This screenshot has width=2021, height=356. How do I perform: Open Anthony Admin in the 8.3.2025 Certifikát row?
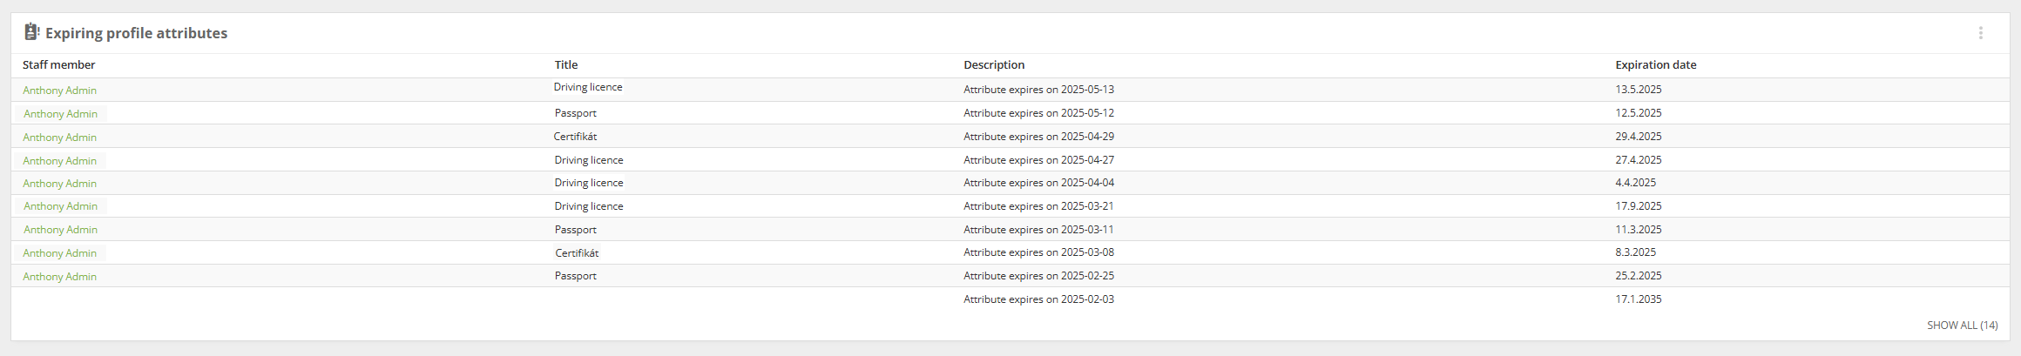[x=59, y=253]
